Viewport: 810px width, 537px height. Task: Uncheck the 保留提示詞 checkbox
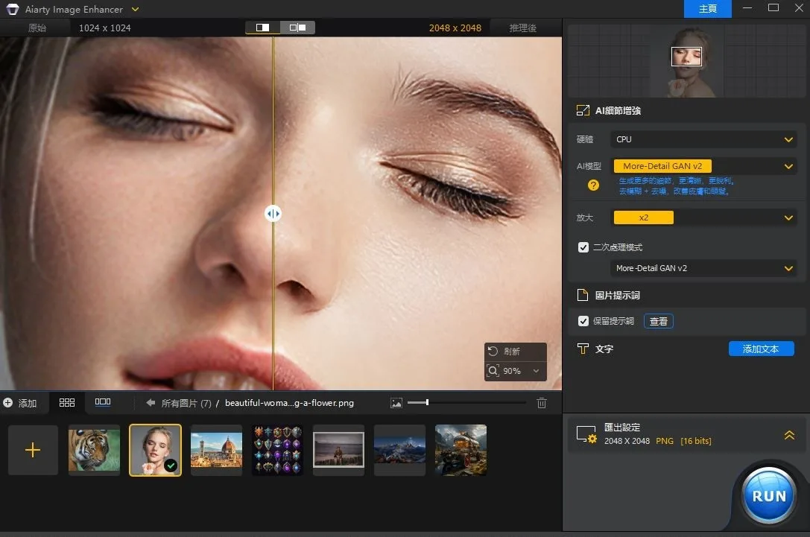pyautogui.click(x=583, y=321)
